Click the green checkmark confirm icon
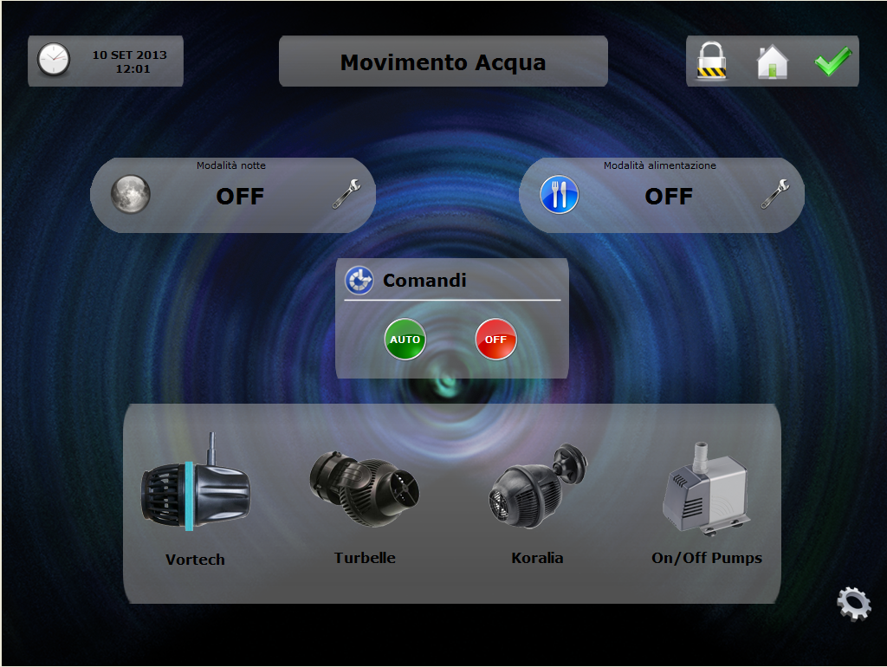 pyautogui.click(x=832, y=62)
